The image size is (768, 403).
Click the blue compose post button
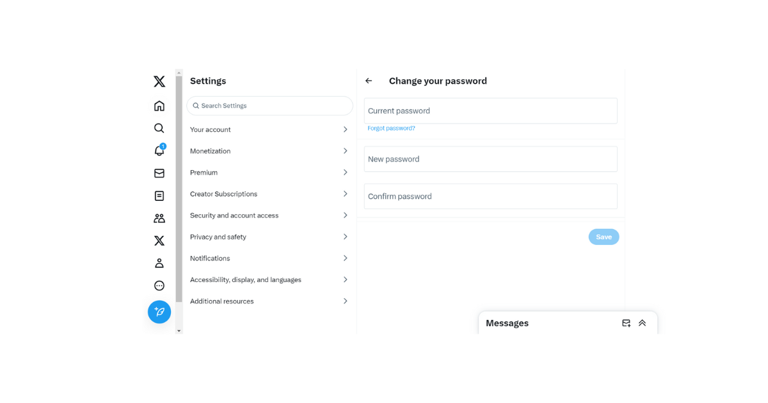coord(159,312)
